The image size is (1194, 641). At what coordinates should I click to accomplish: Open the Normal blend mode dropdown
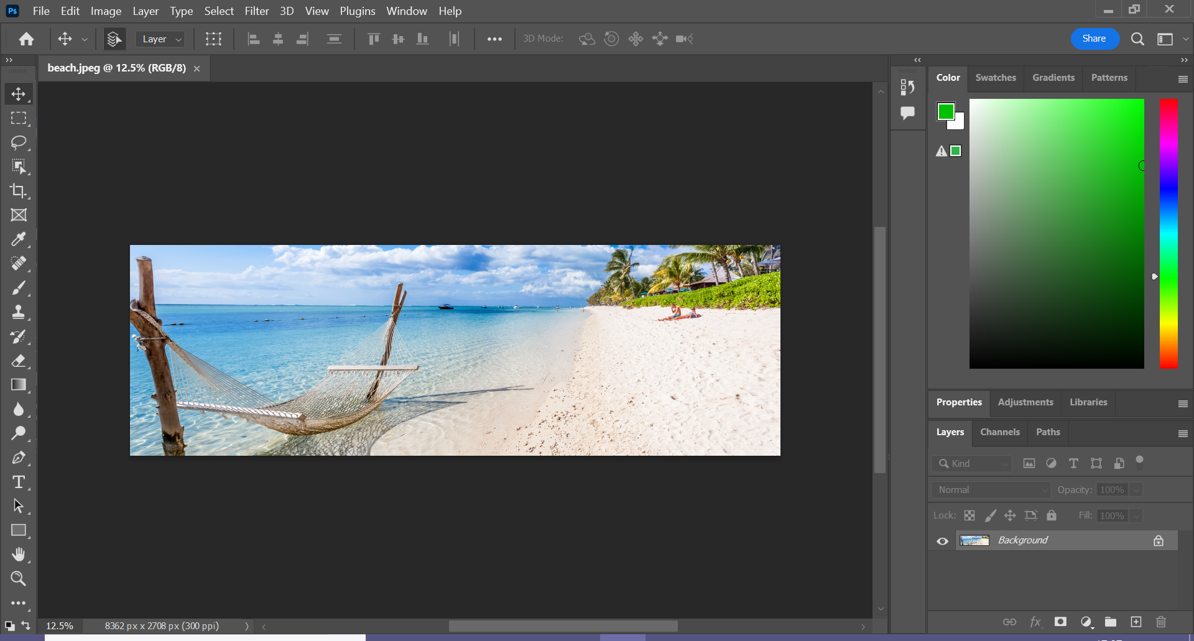pos(991,490)
